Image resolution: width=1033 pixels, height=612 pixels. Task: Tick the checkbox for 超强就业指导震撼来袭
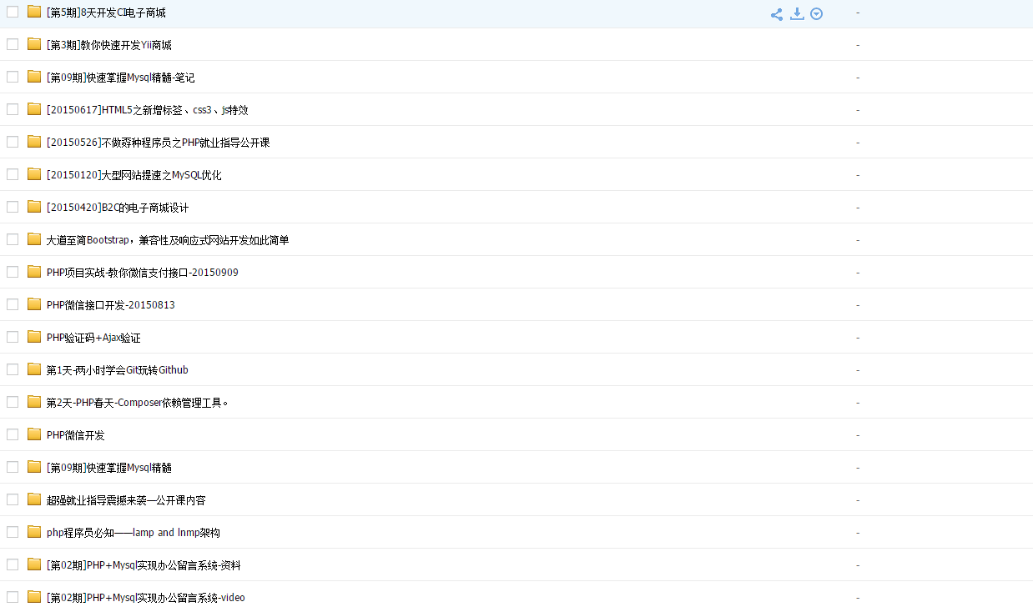tap(13, 499)
